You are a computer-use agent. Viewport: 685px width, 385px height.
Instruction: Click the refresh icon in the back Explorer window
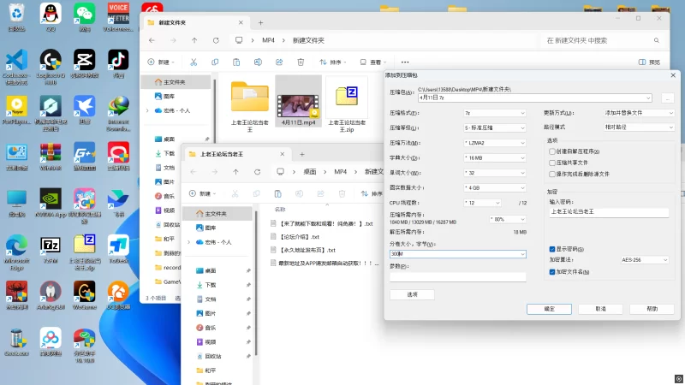[x=215, y=40]
